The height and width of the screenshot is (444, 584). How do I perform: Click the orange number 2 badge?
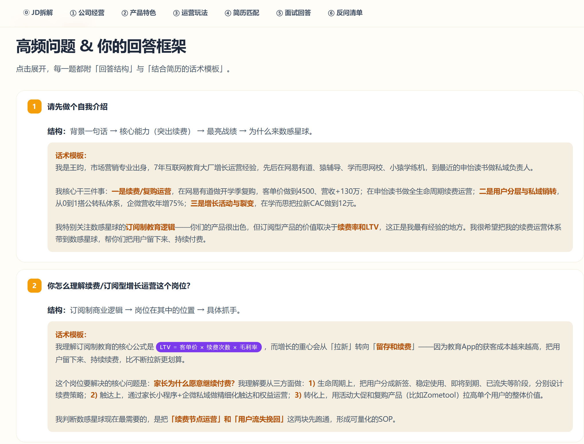point(34,285)
